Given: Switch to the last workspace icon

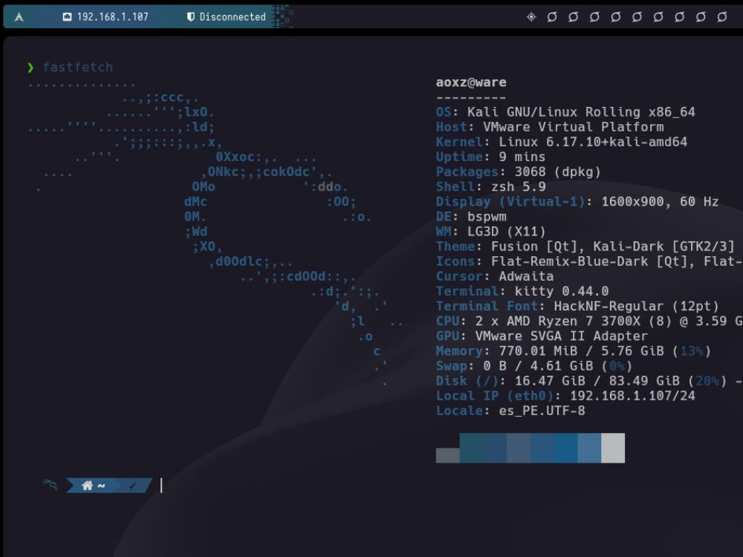Looking at the screenshot, I should click(721, 17).
